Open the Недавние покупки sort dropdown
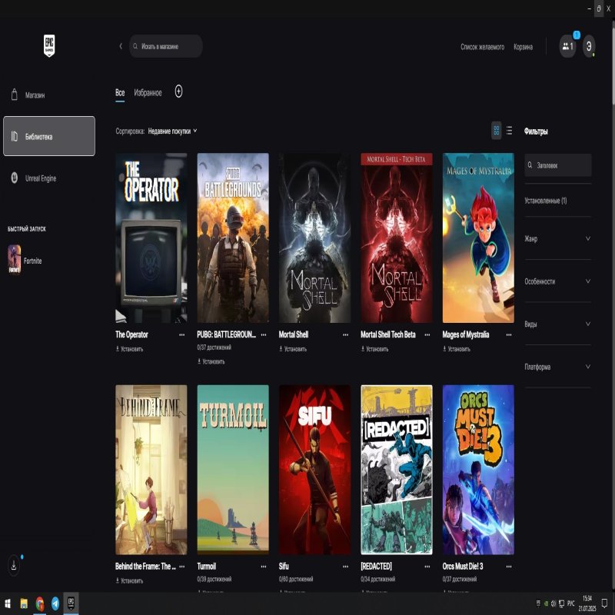615x615 pixels. coord(172,131)
